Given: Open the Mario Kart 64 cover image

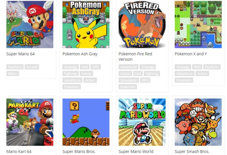Looking at the screenshot, I should click(x=30, y=122).
